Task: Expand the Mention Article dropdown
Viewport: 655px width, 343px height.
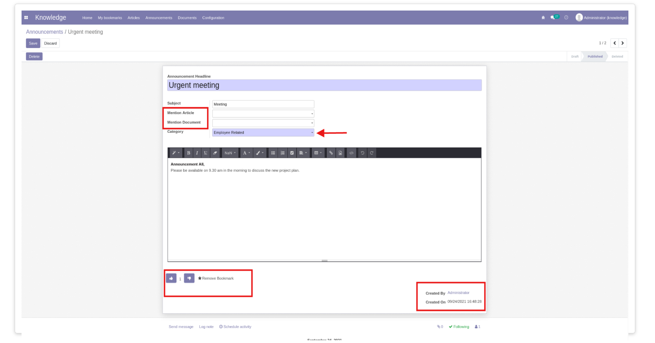Action: (263, 114)
